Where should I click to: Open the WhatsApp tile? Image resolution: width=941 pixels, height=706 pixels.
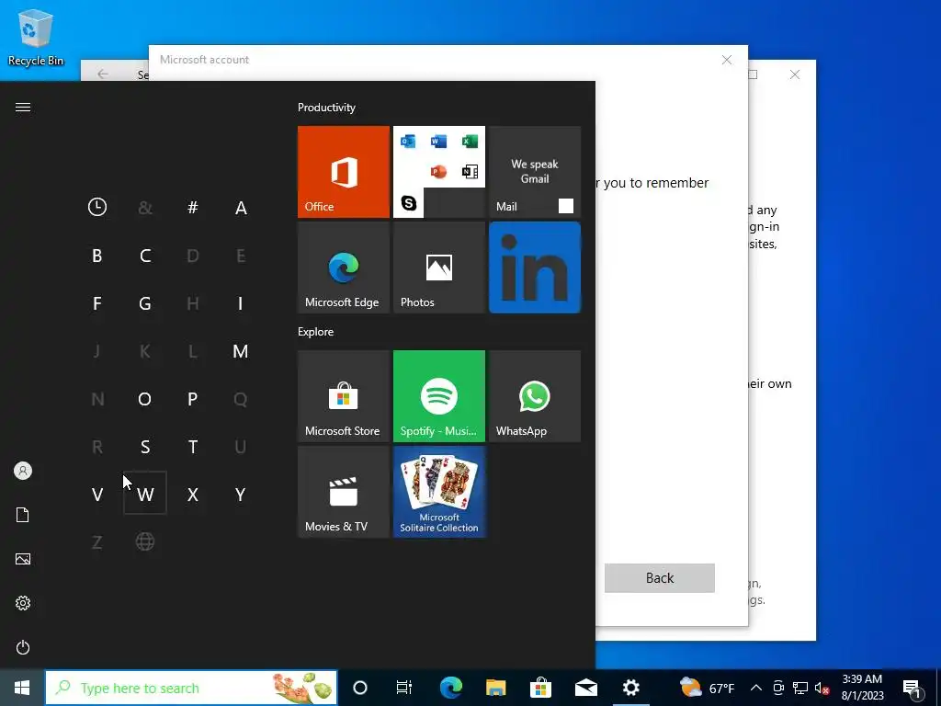[x=535, y=396]
